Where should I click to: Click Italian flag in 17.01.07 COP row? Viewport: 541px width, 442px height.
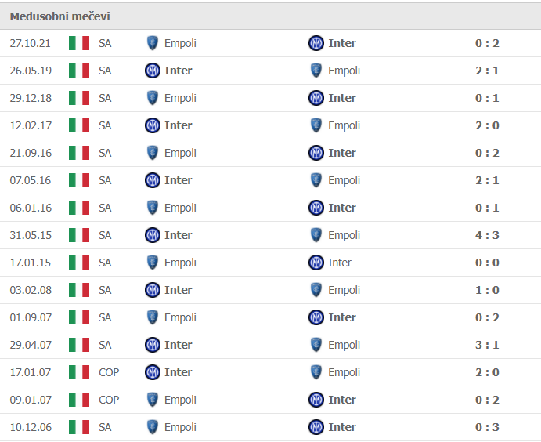pos(79,372)
